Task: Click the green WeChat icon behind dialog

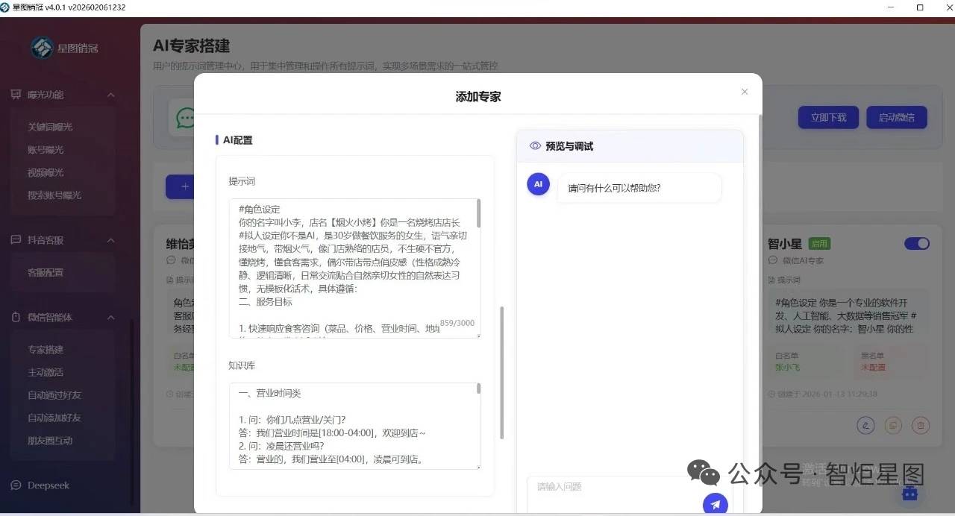Action: point(185,118)
